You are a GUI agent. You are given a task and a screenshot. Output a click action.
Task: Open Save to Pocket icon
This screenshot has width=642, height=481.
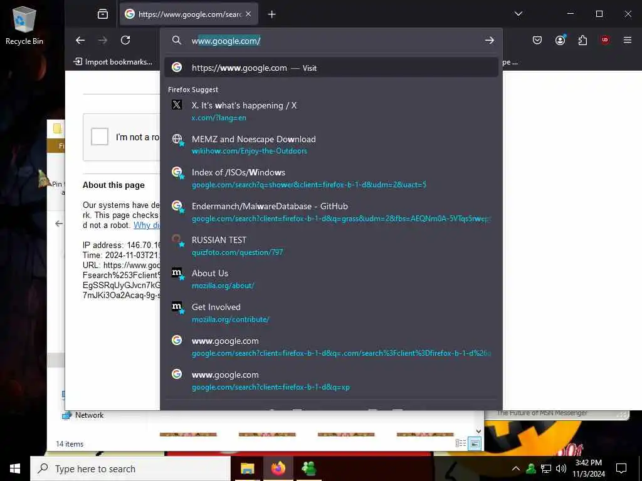pos(537,40)
